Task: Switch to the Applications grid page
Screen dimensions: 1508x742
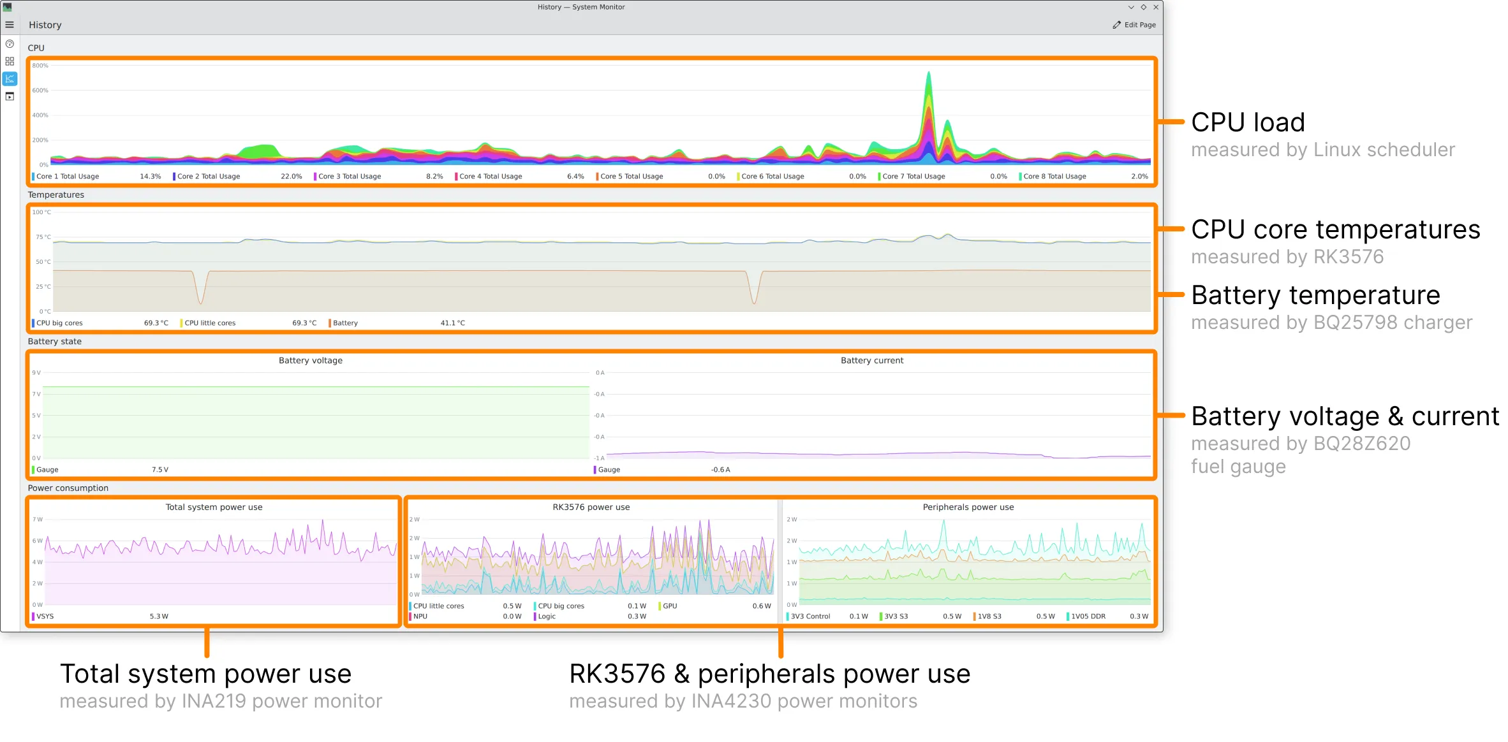Action: [x=10, y=61]
